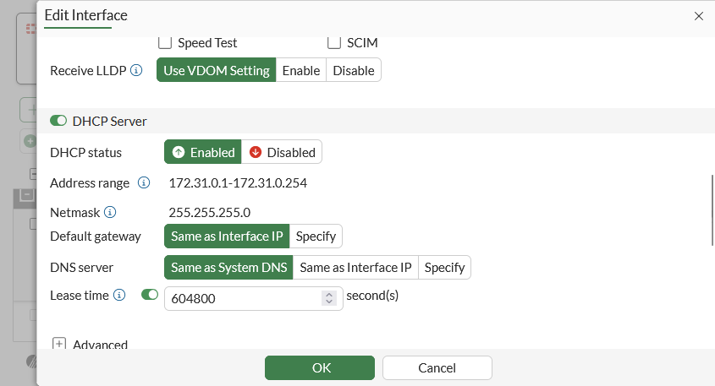Toggle the DHCP Server switch
715x386 pixels.
pyautogui.click(x=58, y=121)
